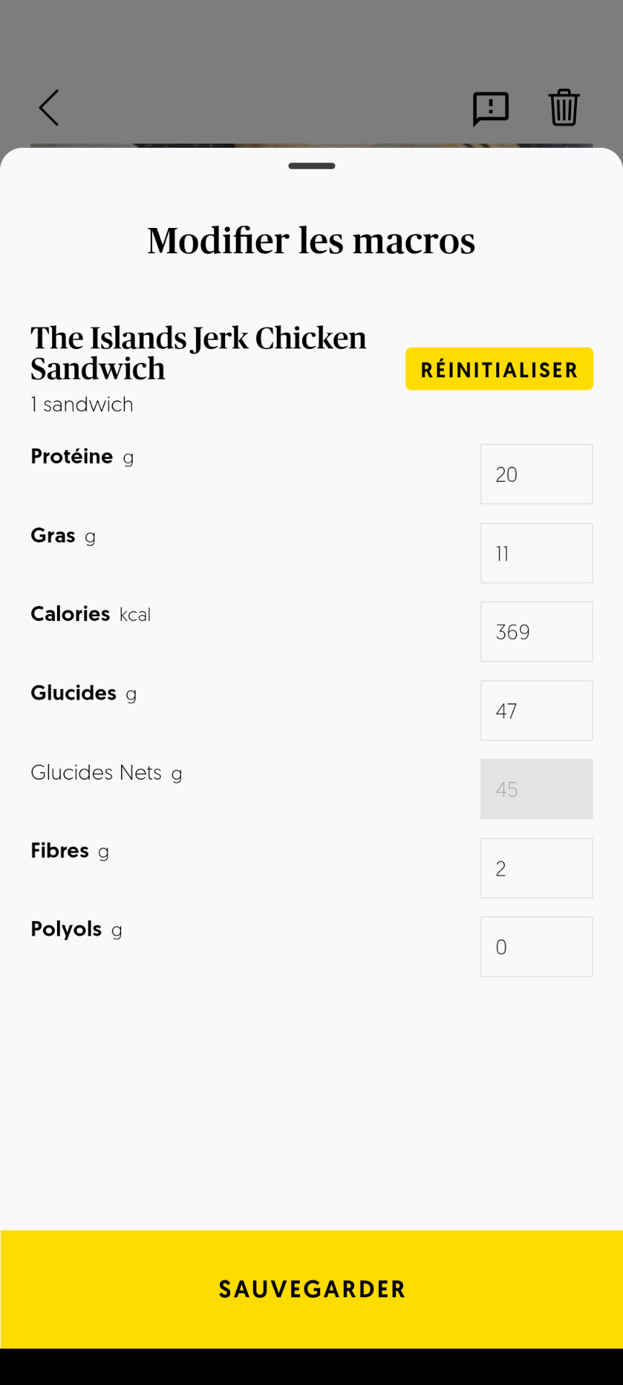Click The Islands Jerk Chicken Sandwich title
623x1385 pixels.
click(198, 353)
